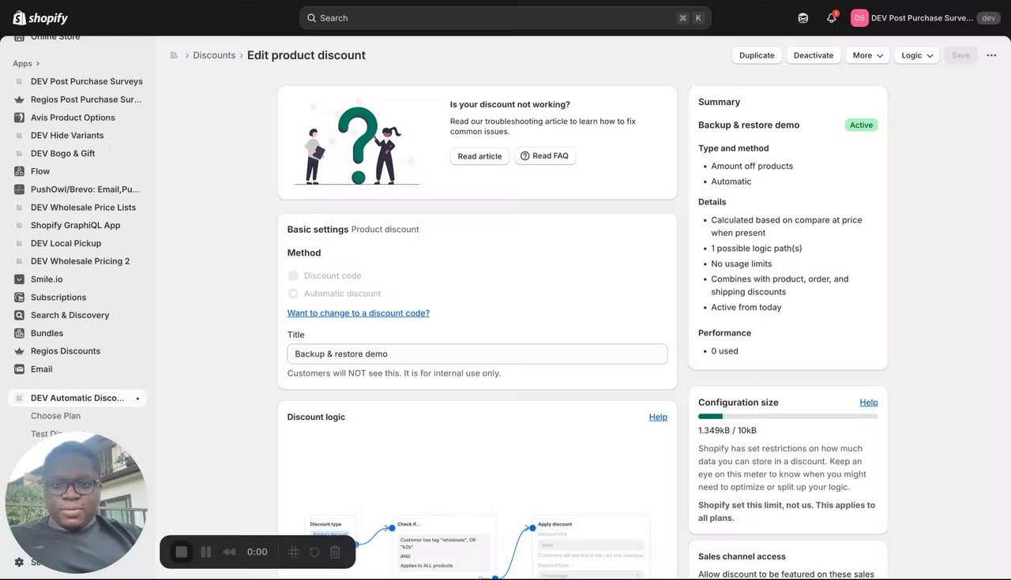This screenshot has height=580, width=1011.
Task: Click the Regios Post Purchase Surveys crown icon
Action: click(19, 99)
